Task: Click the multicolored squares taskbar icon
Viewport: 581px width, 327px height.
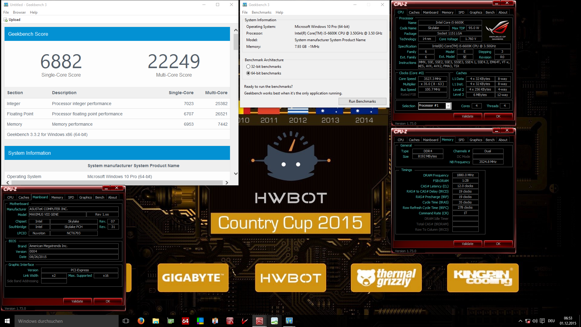Action: click(200, 321)
